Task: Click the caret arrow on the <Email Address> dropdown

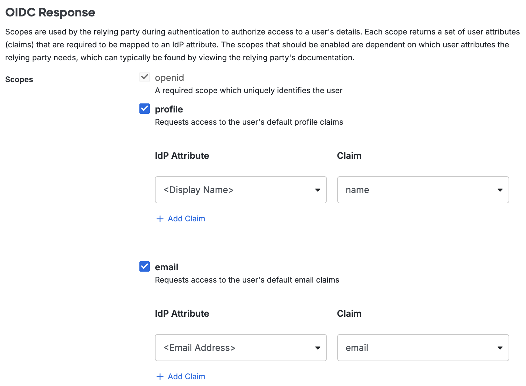Action: [x=318, y=348]
